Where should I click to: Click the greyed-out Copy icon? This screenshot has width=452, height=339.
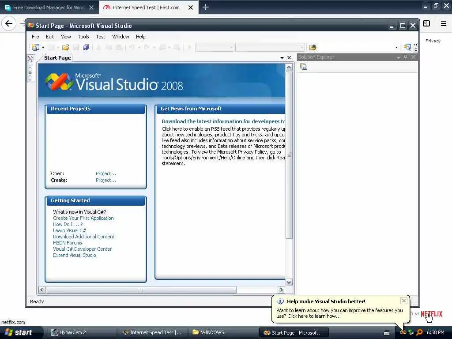109,47
